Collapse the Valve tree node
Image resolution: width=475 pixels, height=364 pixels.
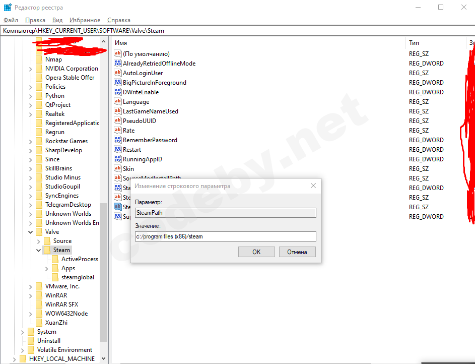31,232
